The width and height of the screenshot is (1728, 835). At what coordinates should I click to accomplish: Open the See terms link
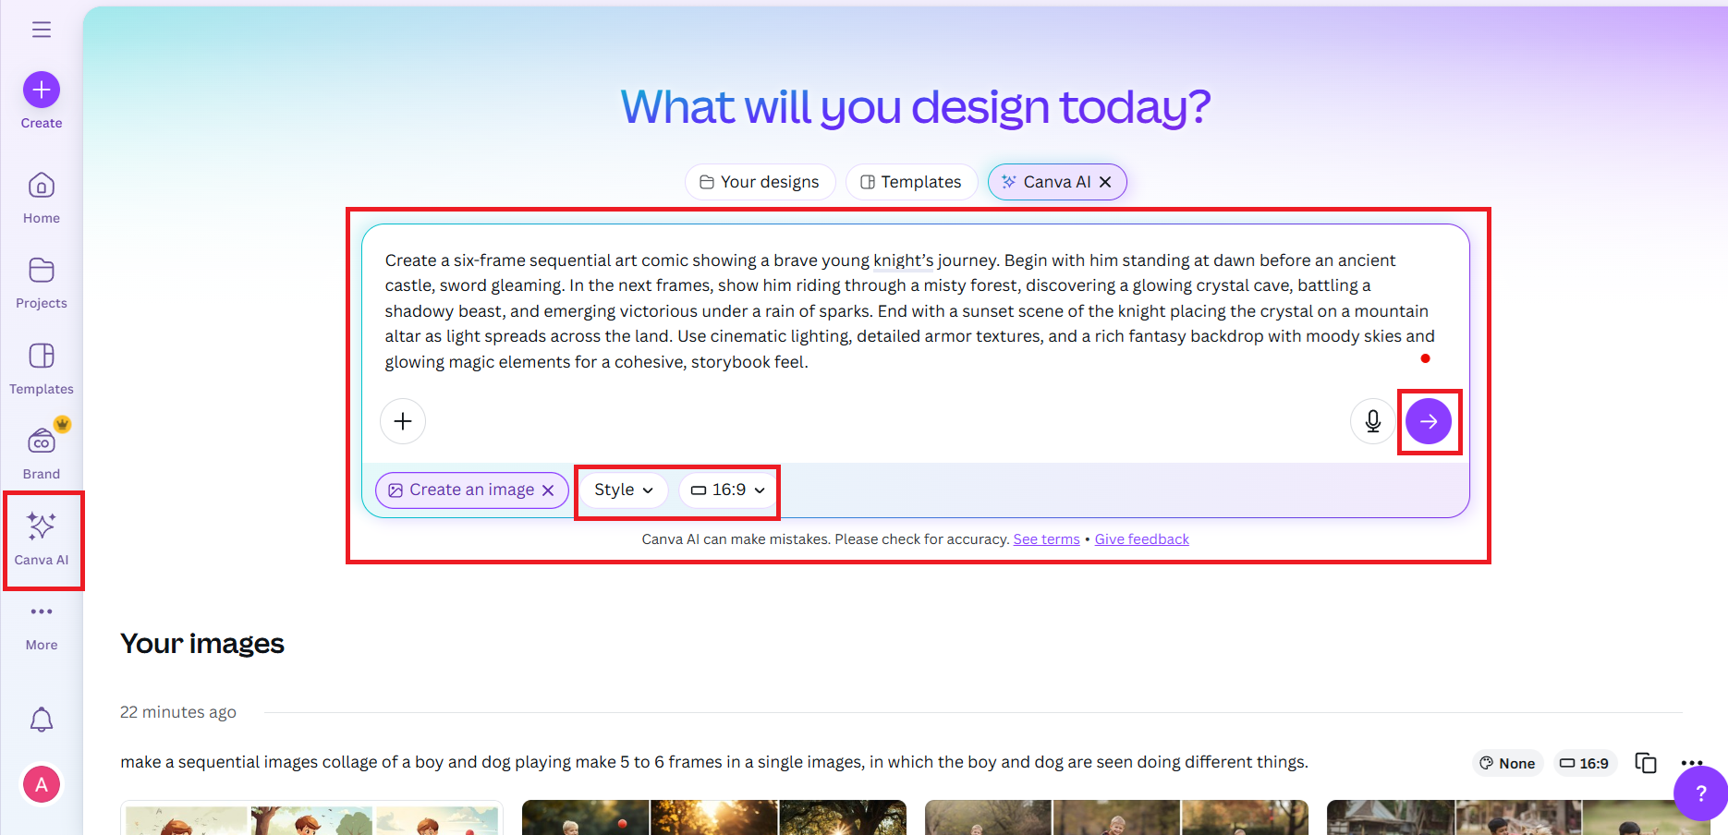(1045, 539)
